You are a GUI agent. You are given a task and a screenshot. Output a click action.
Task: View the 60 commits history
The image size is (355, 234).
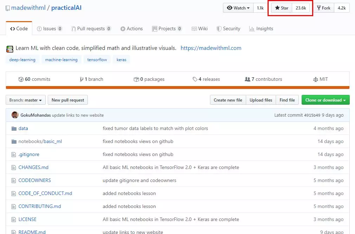point(34,79)
